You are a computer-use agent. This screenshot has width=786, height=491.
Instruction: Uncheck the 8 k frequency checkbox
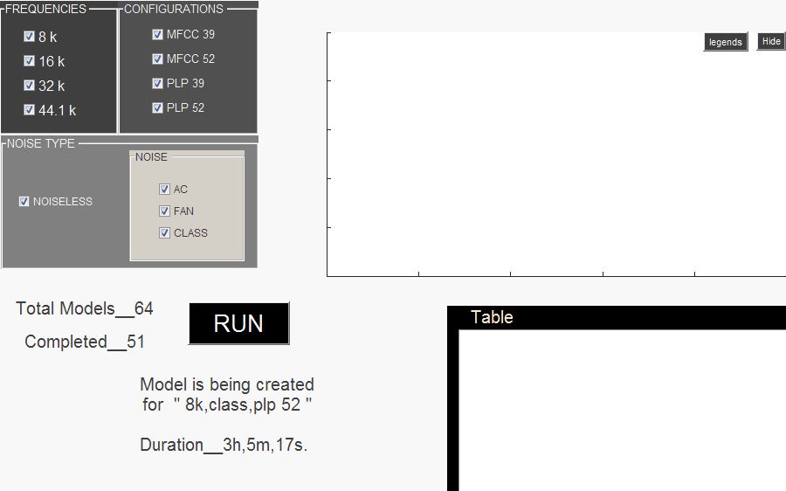pos(30,37)
